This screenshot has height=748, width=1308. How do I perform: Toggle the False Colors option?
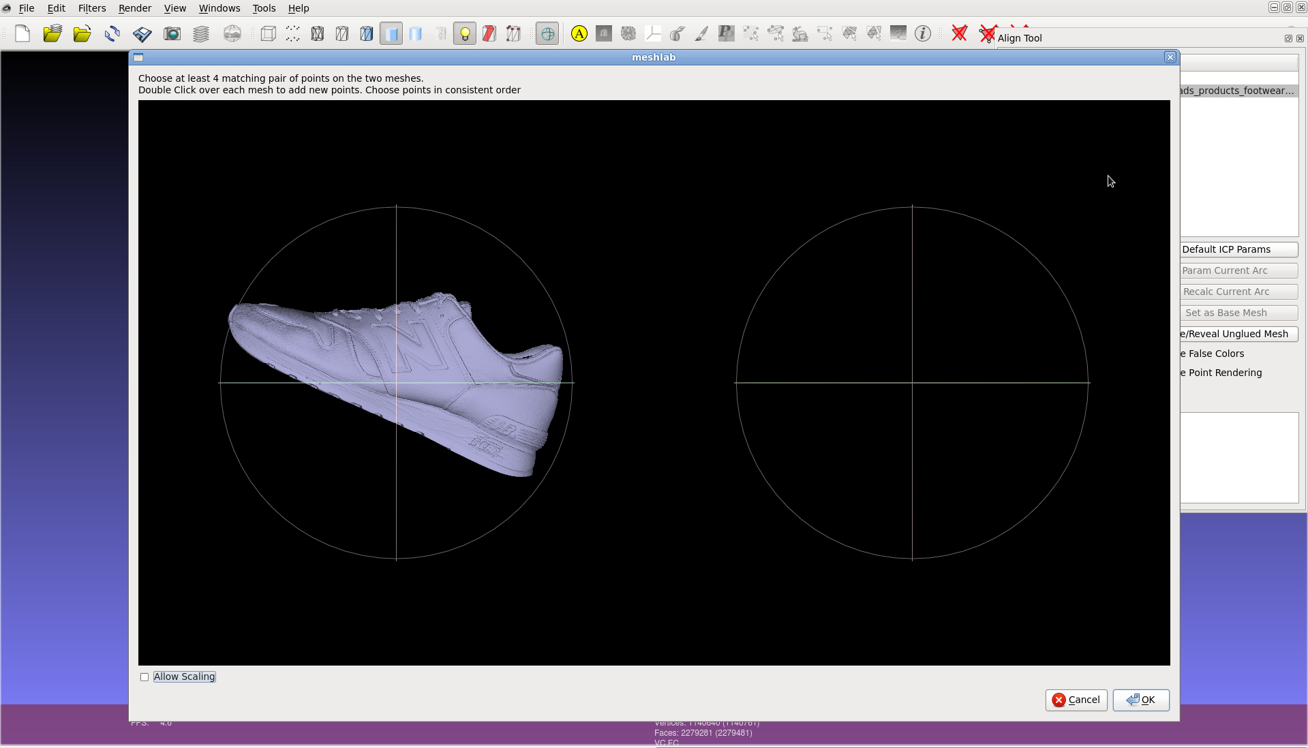[x=1213, y=354]
